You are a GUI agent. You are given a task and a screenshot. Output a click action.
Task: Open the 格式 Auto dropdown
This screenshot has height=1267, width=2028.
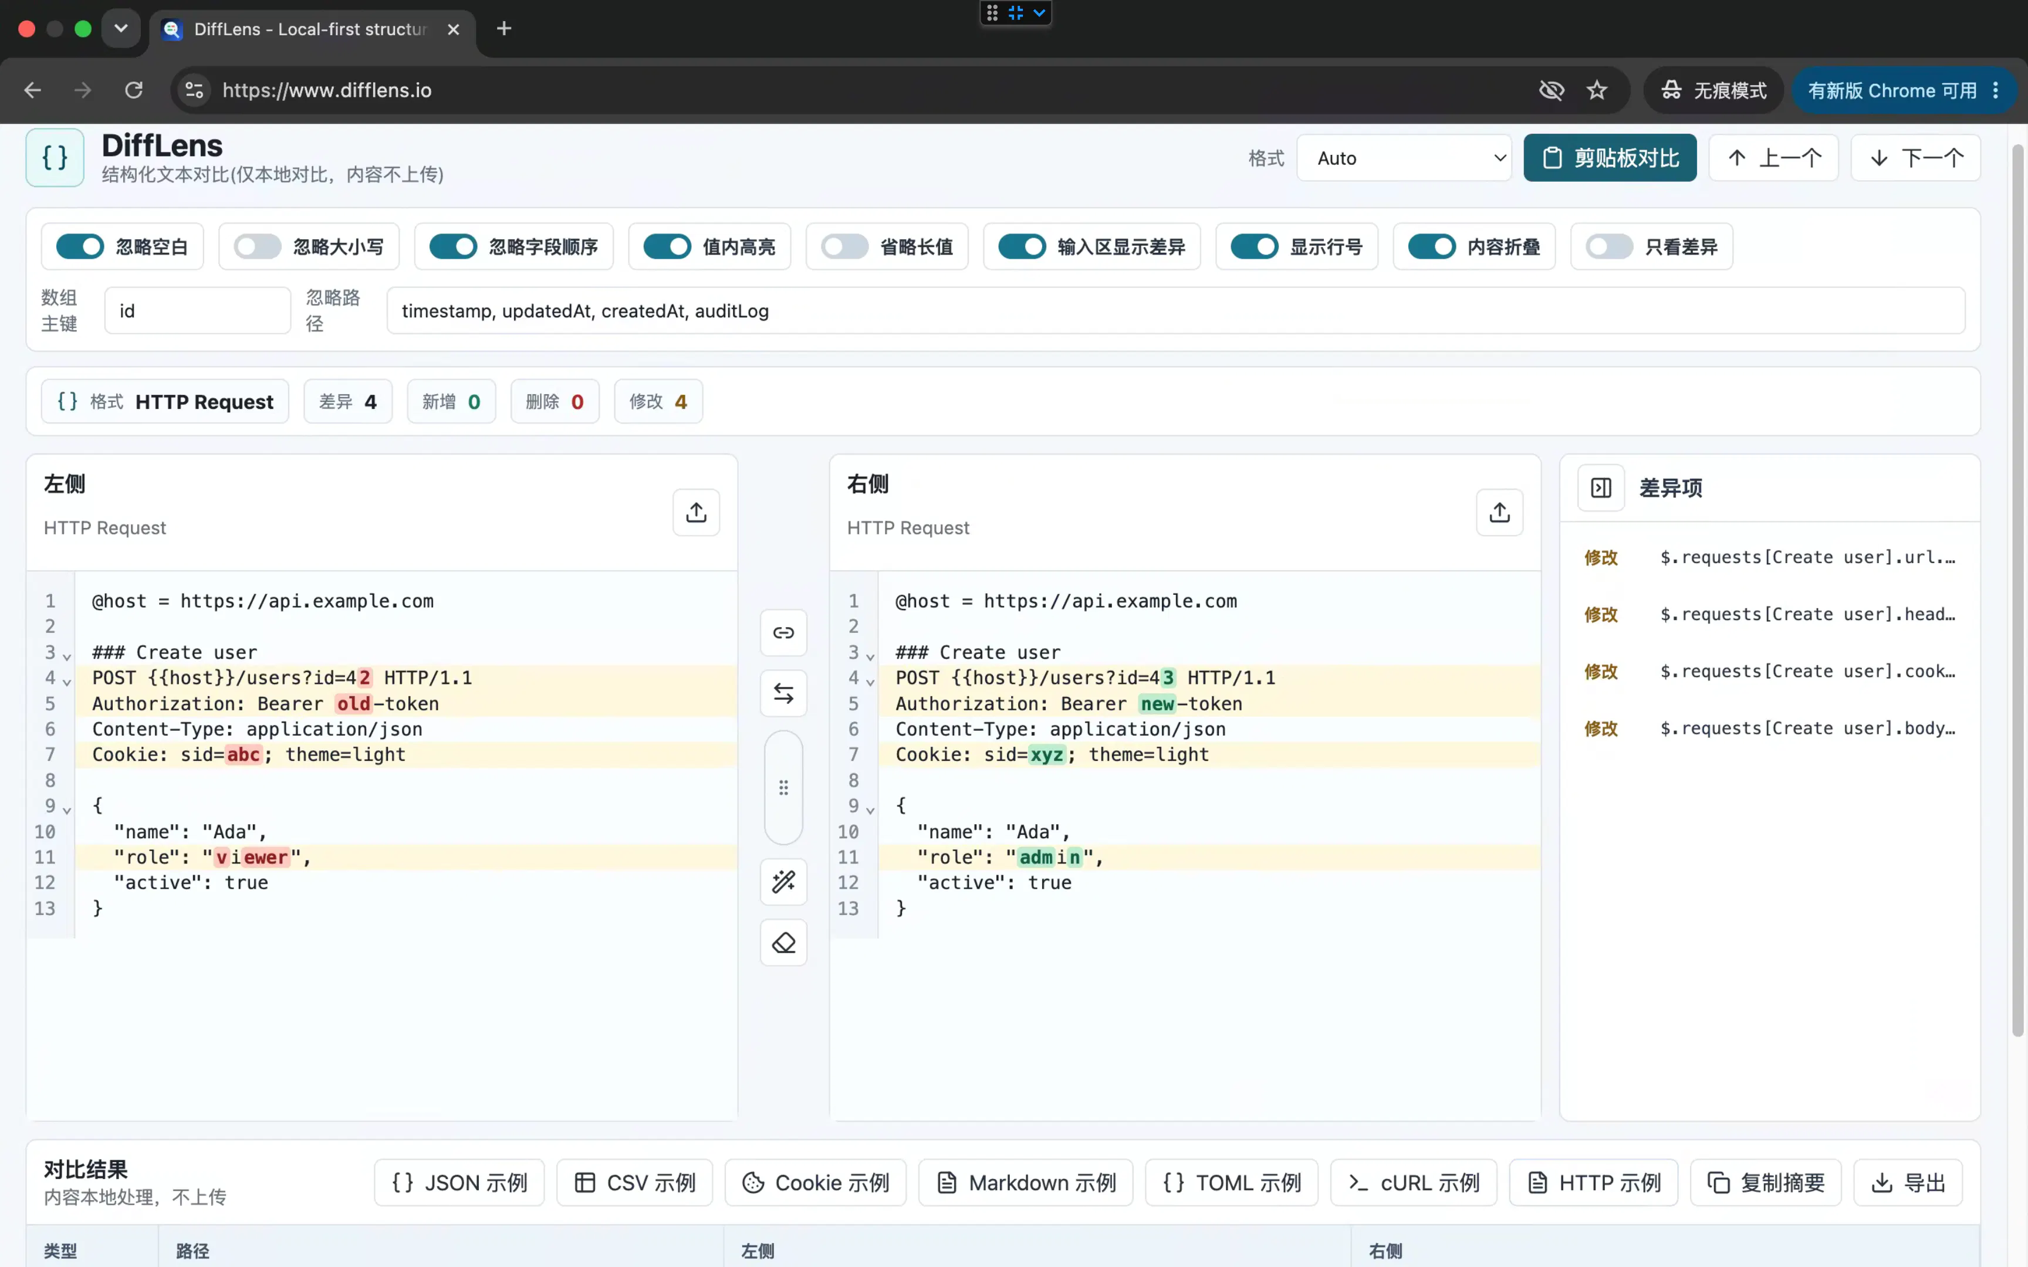pos(1404,158)
